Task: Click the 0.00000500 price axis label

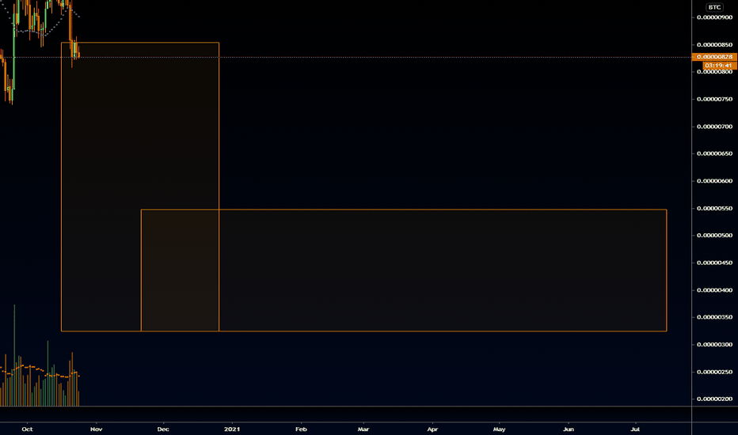Action: (x=714, y=235)
